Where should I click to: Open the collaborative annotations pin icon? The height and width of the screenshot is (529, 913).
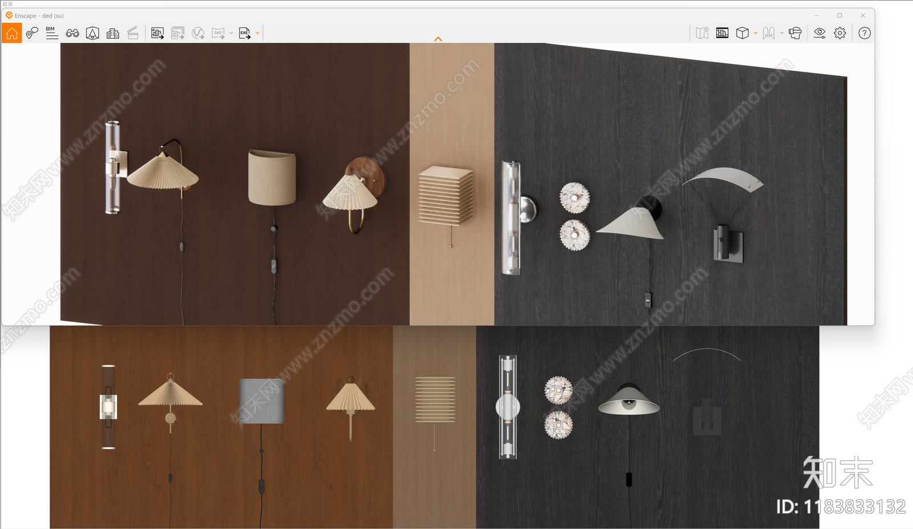32,33
